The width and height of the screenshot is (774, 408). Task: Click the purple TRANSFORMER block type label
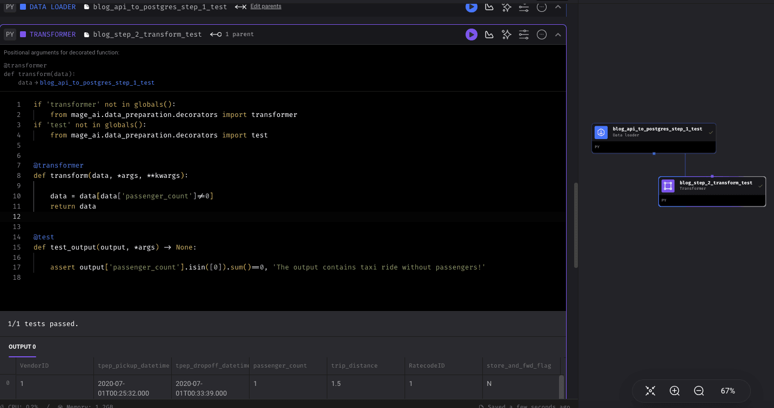pyautogui.click(x=52, y=34)
